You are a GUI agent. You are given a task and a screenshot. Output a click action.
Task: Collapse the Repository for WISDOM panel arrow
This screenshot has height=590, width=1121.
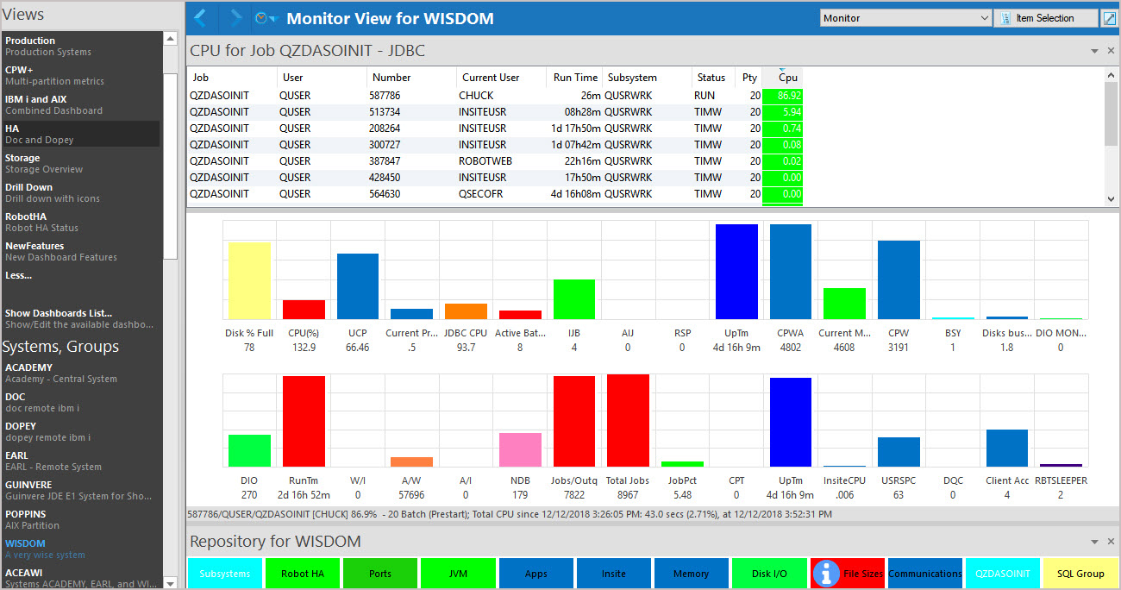pos(1094,543)
